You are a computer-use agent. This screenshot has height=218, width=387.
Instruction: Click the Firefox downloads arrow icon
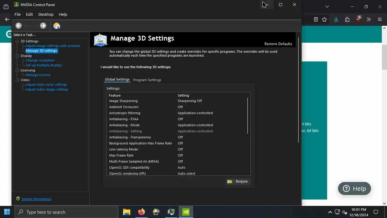click(x=336, y=19)
